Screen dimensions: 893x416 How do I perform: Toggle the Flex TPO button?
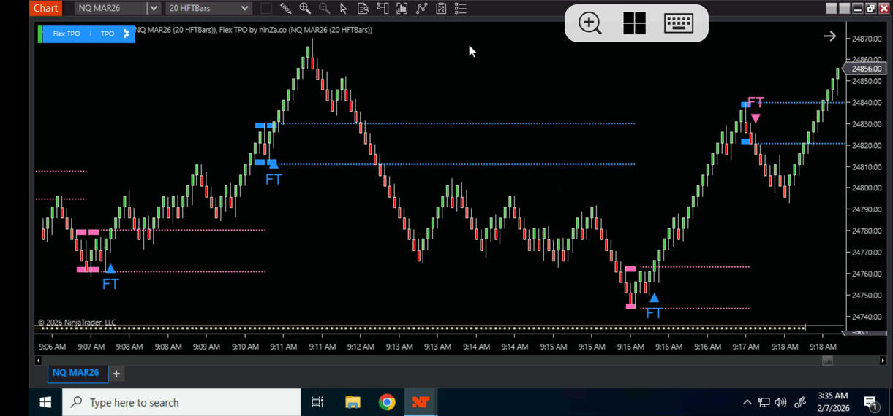(x=67, y=34)
